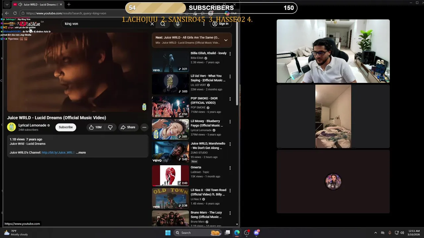Click the tray microphone icon
This screenshot has height=238, width=424.
(x=390, y=233)
